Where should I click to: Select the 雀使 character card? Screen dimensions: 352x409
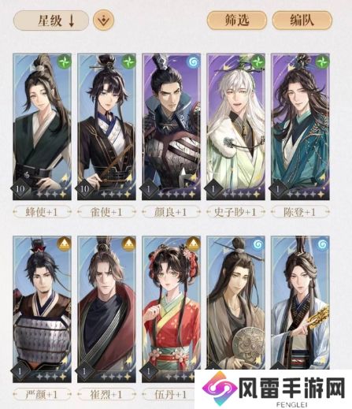tap(106, 127)
